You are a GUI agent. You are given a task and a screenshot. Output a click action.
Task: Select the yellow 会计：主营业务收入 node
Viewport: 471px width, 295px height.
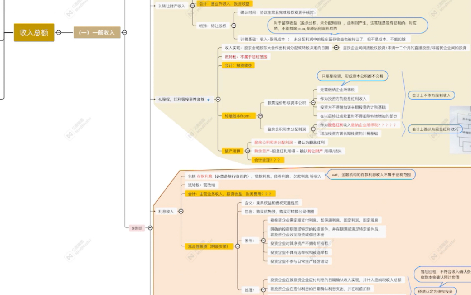point(230,194)
